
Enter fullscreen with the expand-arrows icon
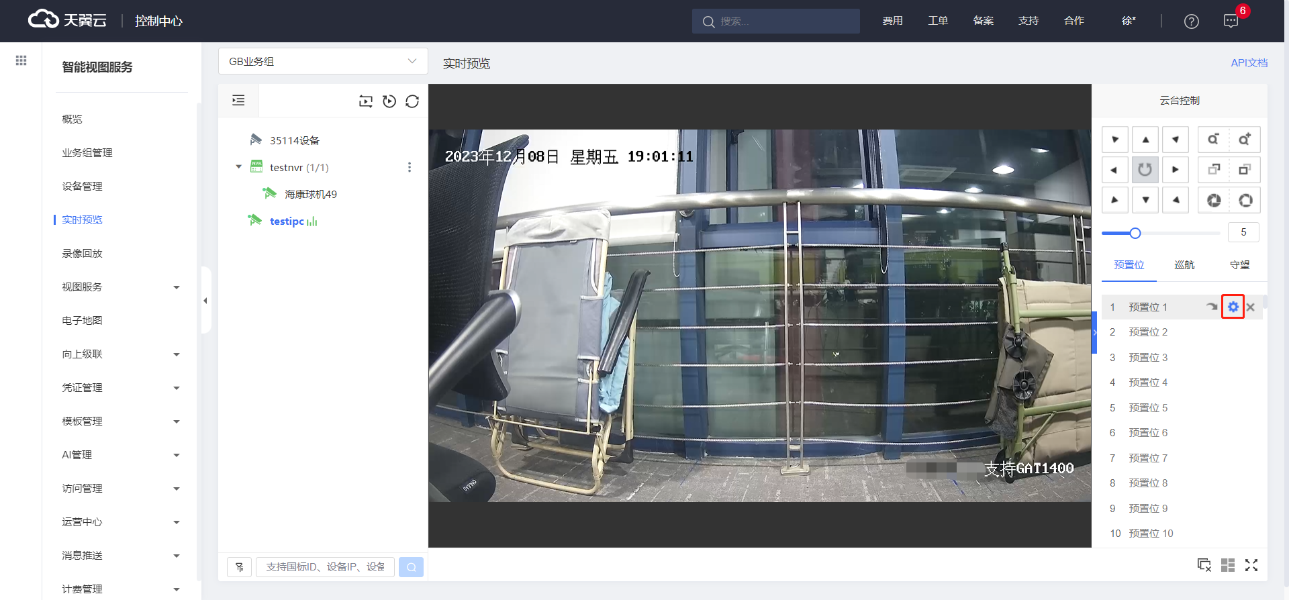[1251, 565]
